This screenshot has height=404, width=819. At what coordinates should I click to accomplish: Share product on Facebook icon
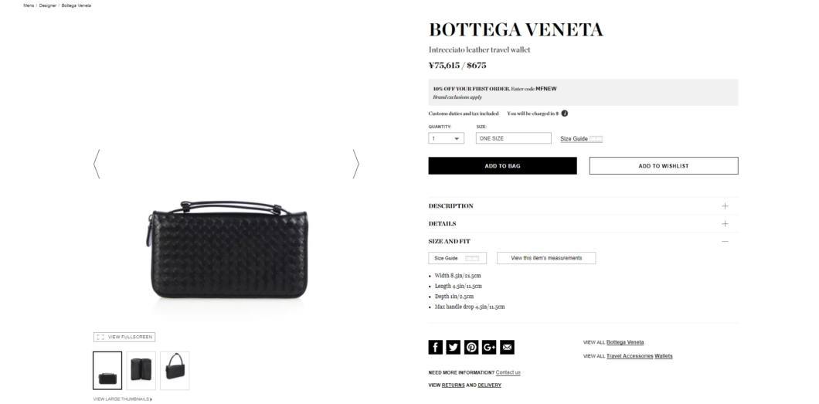[435, 347]
